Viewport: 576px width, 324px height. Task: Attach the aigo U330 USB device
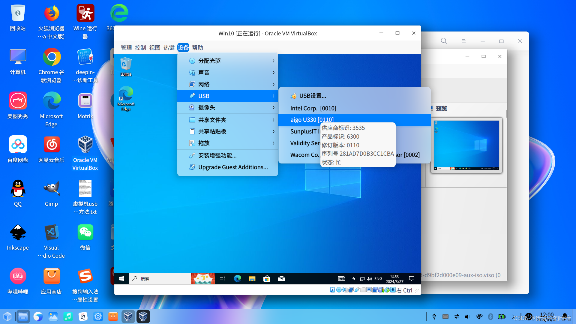pos(312,120)
